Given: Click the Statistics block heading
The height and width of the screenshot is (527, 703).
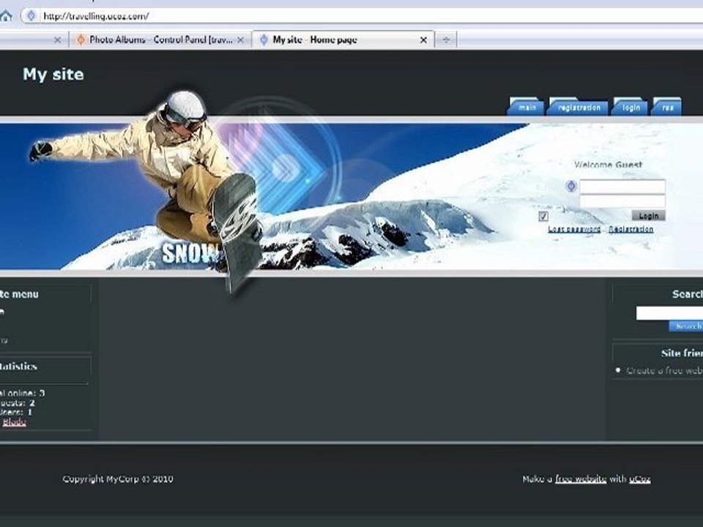Looking at the screenshot, I should tap(18, 366).
